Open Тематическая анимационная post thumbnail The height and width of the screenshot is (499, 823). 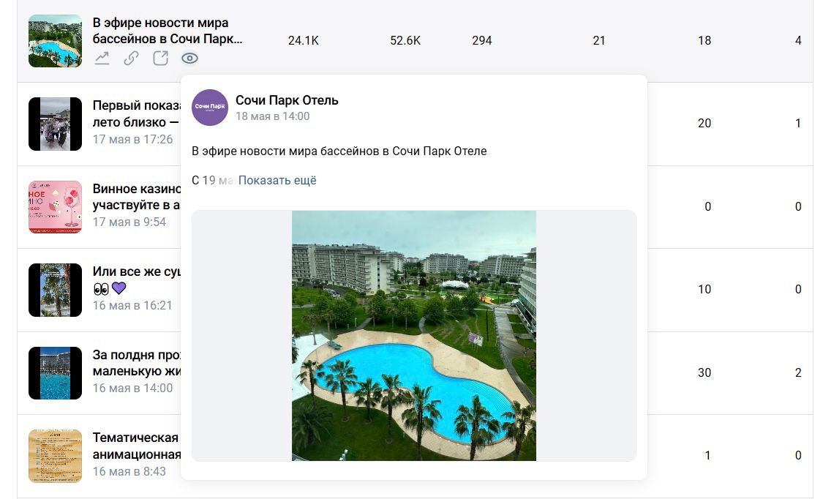coord(55,456)
